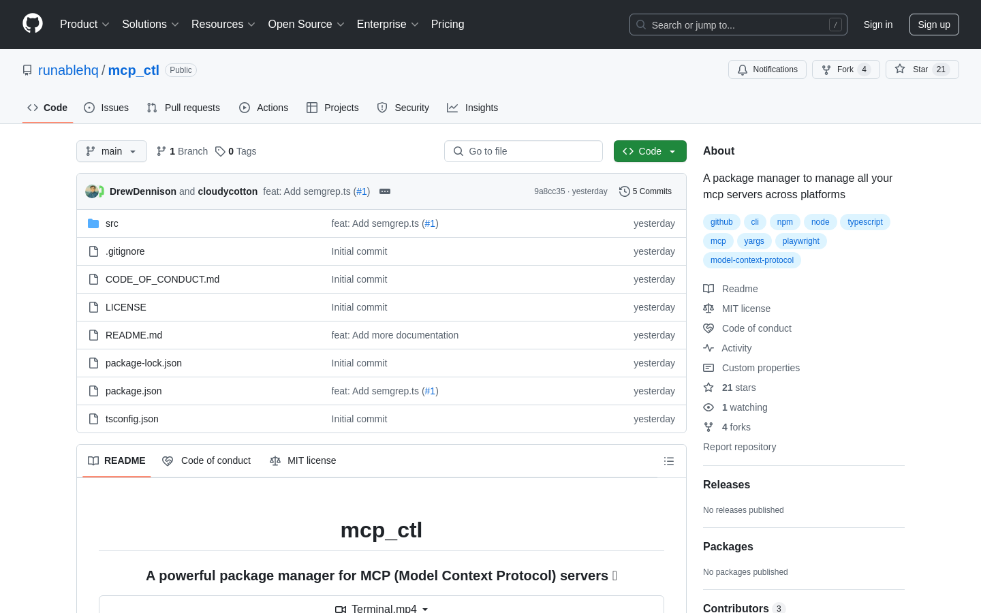The width and height of the screenshot is (981, 613).
Task: View commit history of 5 Commits
Action: coord(646,191)
